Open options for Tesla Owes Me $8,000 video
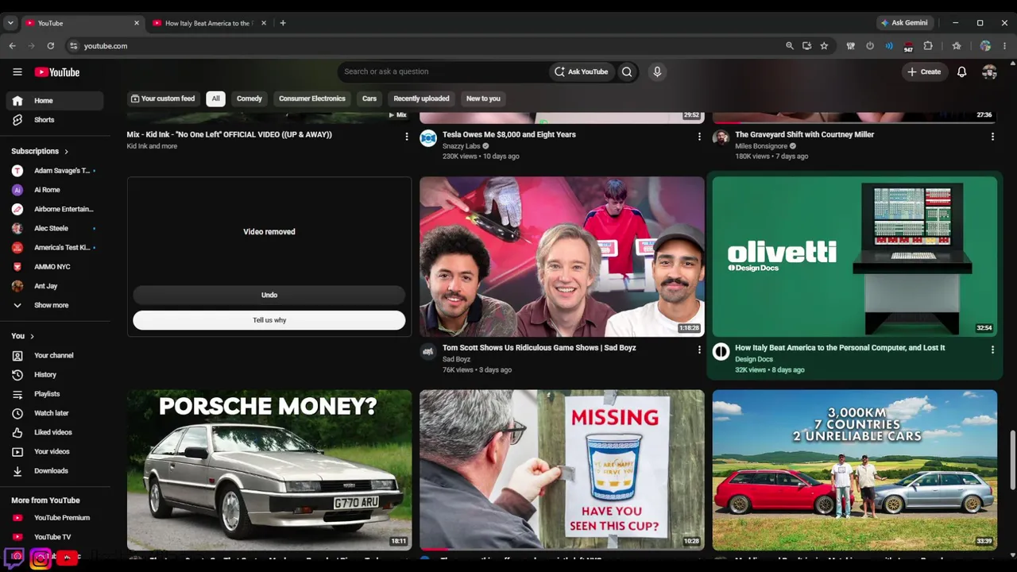 (699, 137)
